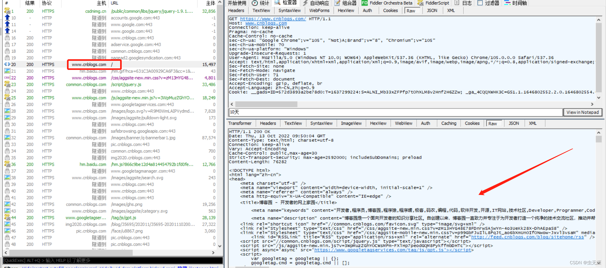Click HTML page icon of session 20

point(7,64)
